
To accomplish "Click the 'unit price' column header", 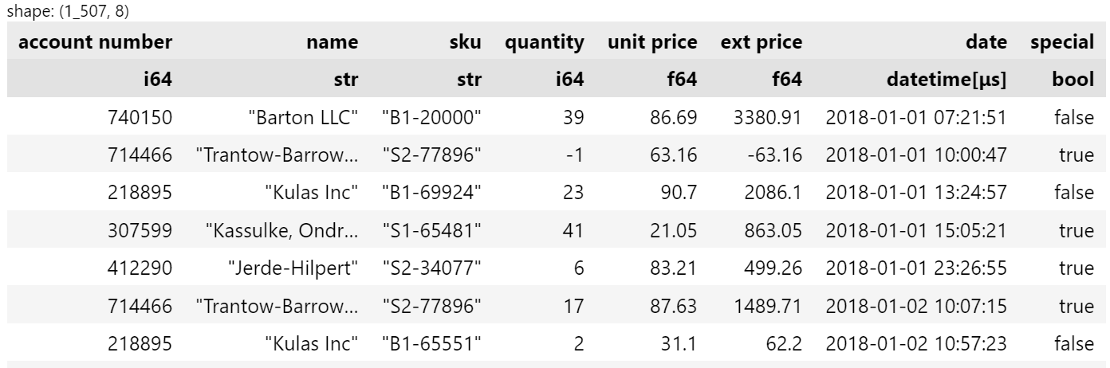I will pos(652,41).
